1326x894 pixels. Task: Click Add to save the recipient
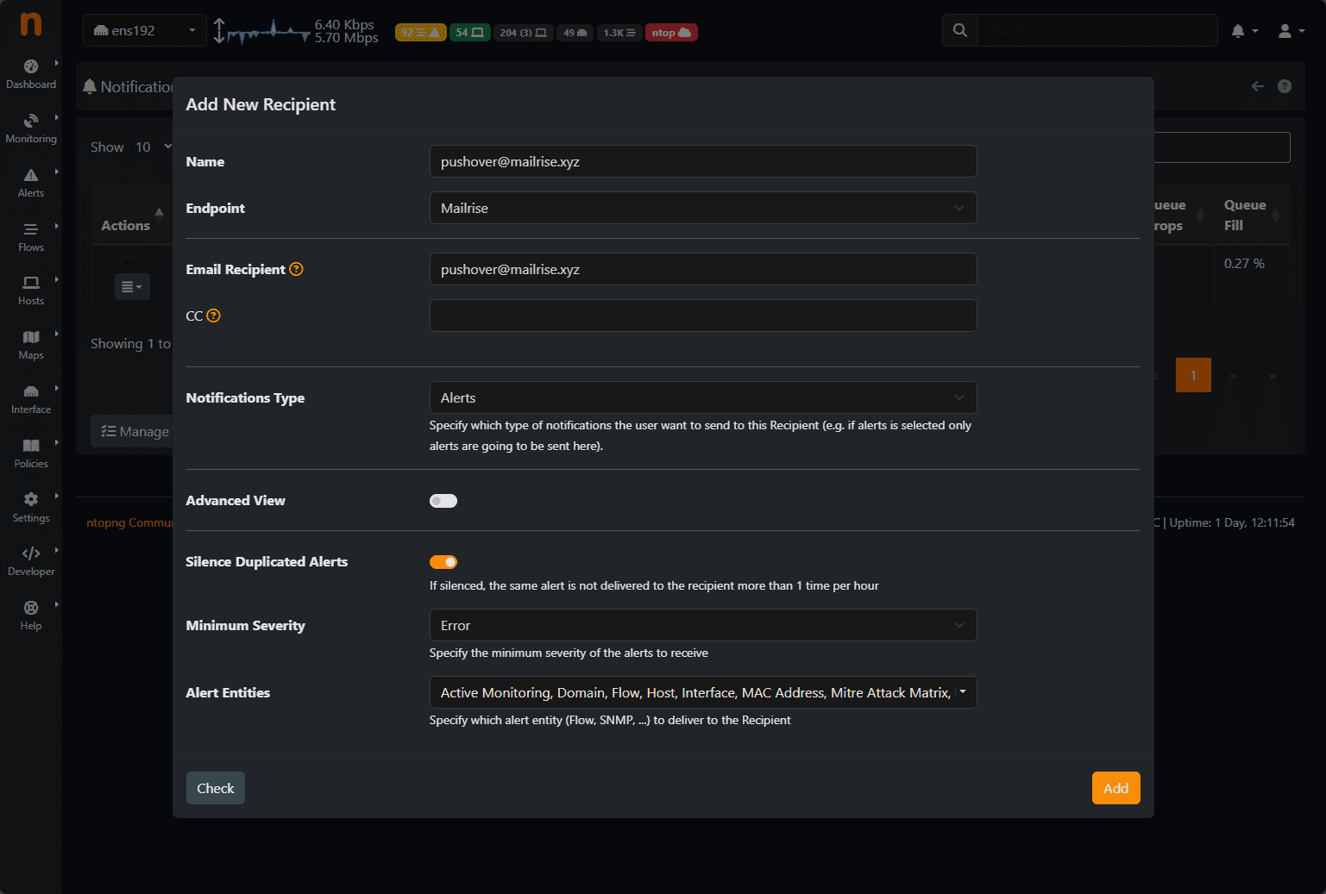[x=1115, y=787]
